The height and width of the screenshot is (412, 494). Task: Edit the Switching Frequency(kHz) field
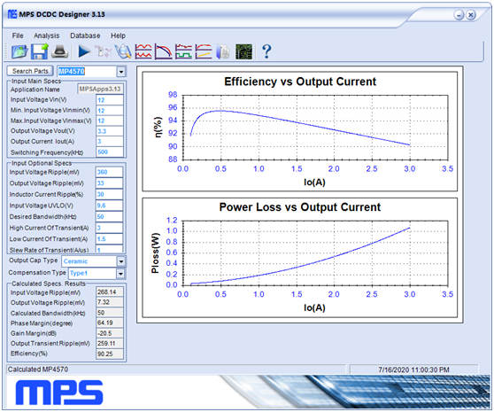tap(109, 152)
